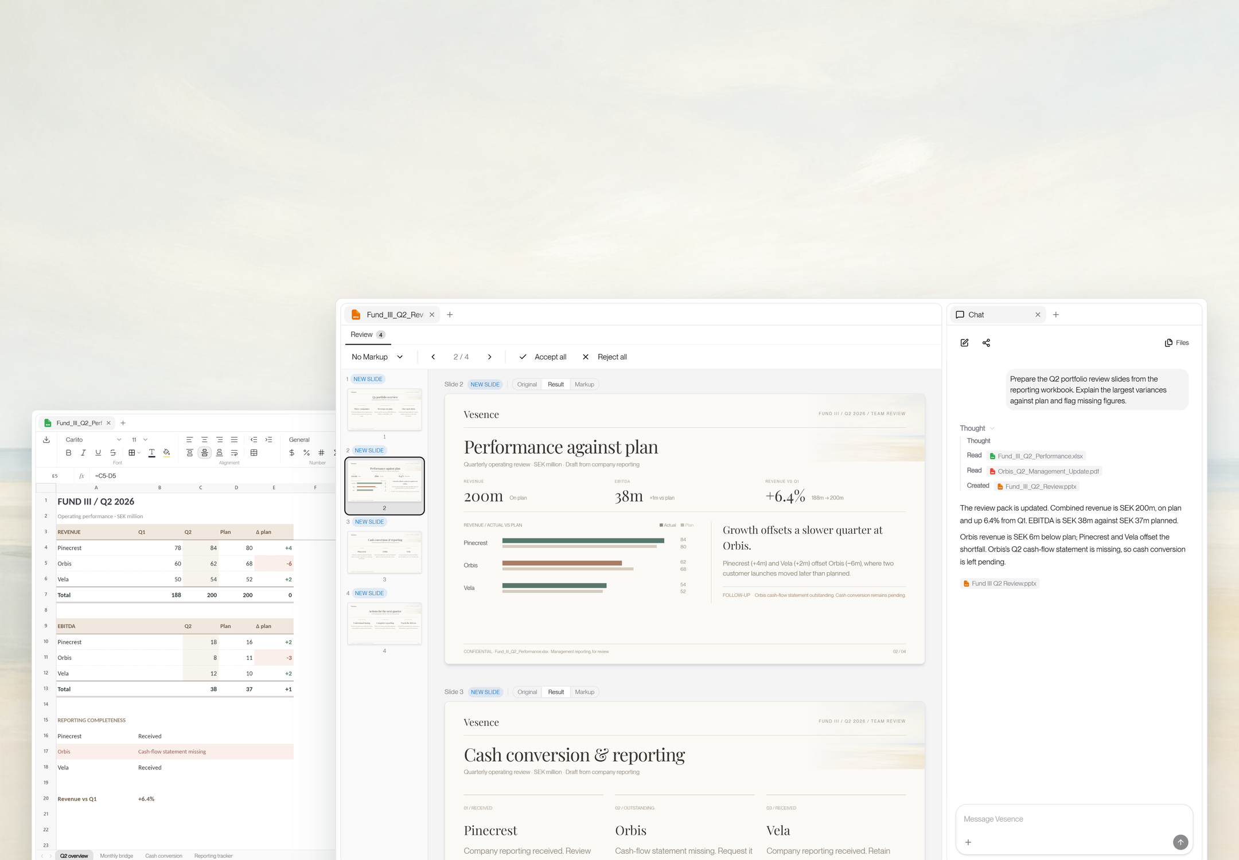Image resolution: width=1239 pixels, height=860 pixels.
Task: Click Reject all changes
Action: point(605,357)
